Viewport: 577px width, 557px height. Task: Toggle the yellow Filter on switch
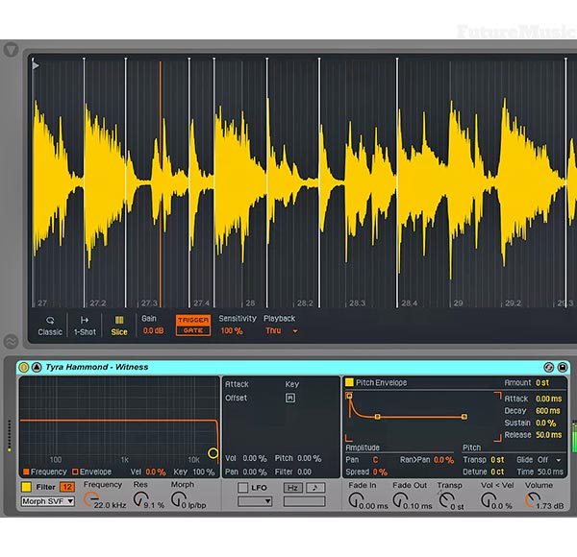(x=26, y=487)
